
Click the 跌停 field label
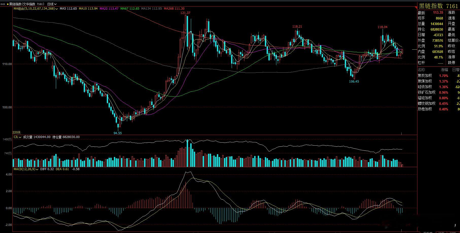(x=451, y=63)
